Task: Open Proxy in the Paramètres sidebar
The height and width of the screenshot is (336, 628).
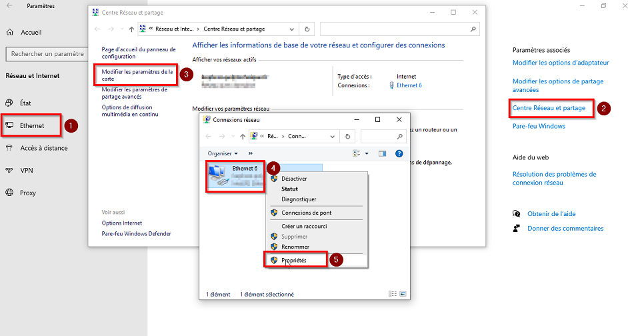Action: [x=27, y=193]
